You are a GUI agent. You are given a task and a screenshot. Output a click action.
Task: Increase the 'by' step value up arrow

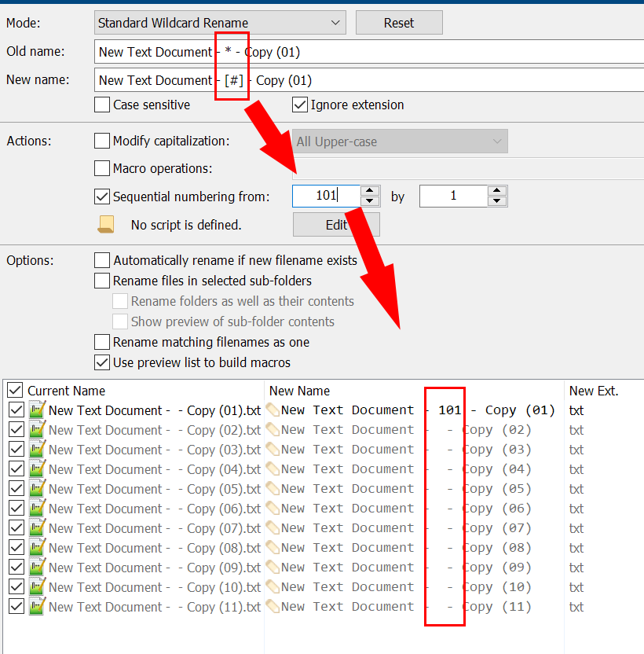tap(497, 191)
